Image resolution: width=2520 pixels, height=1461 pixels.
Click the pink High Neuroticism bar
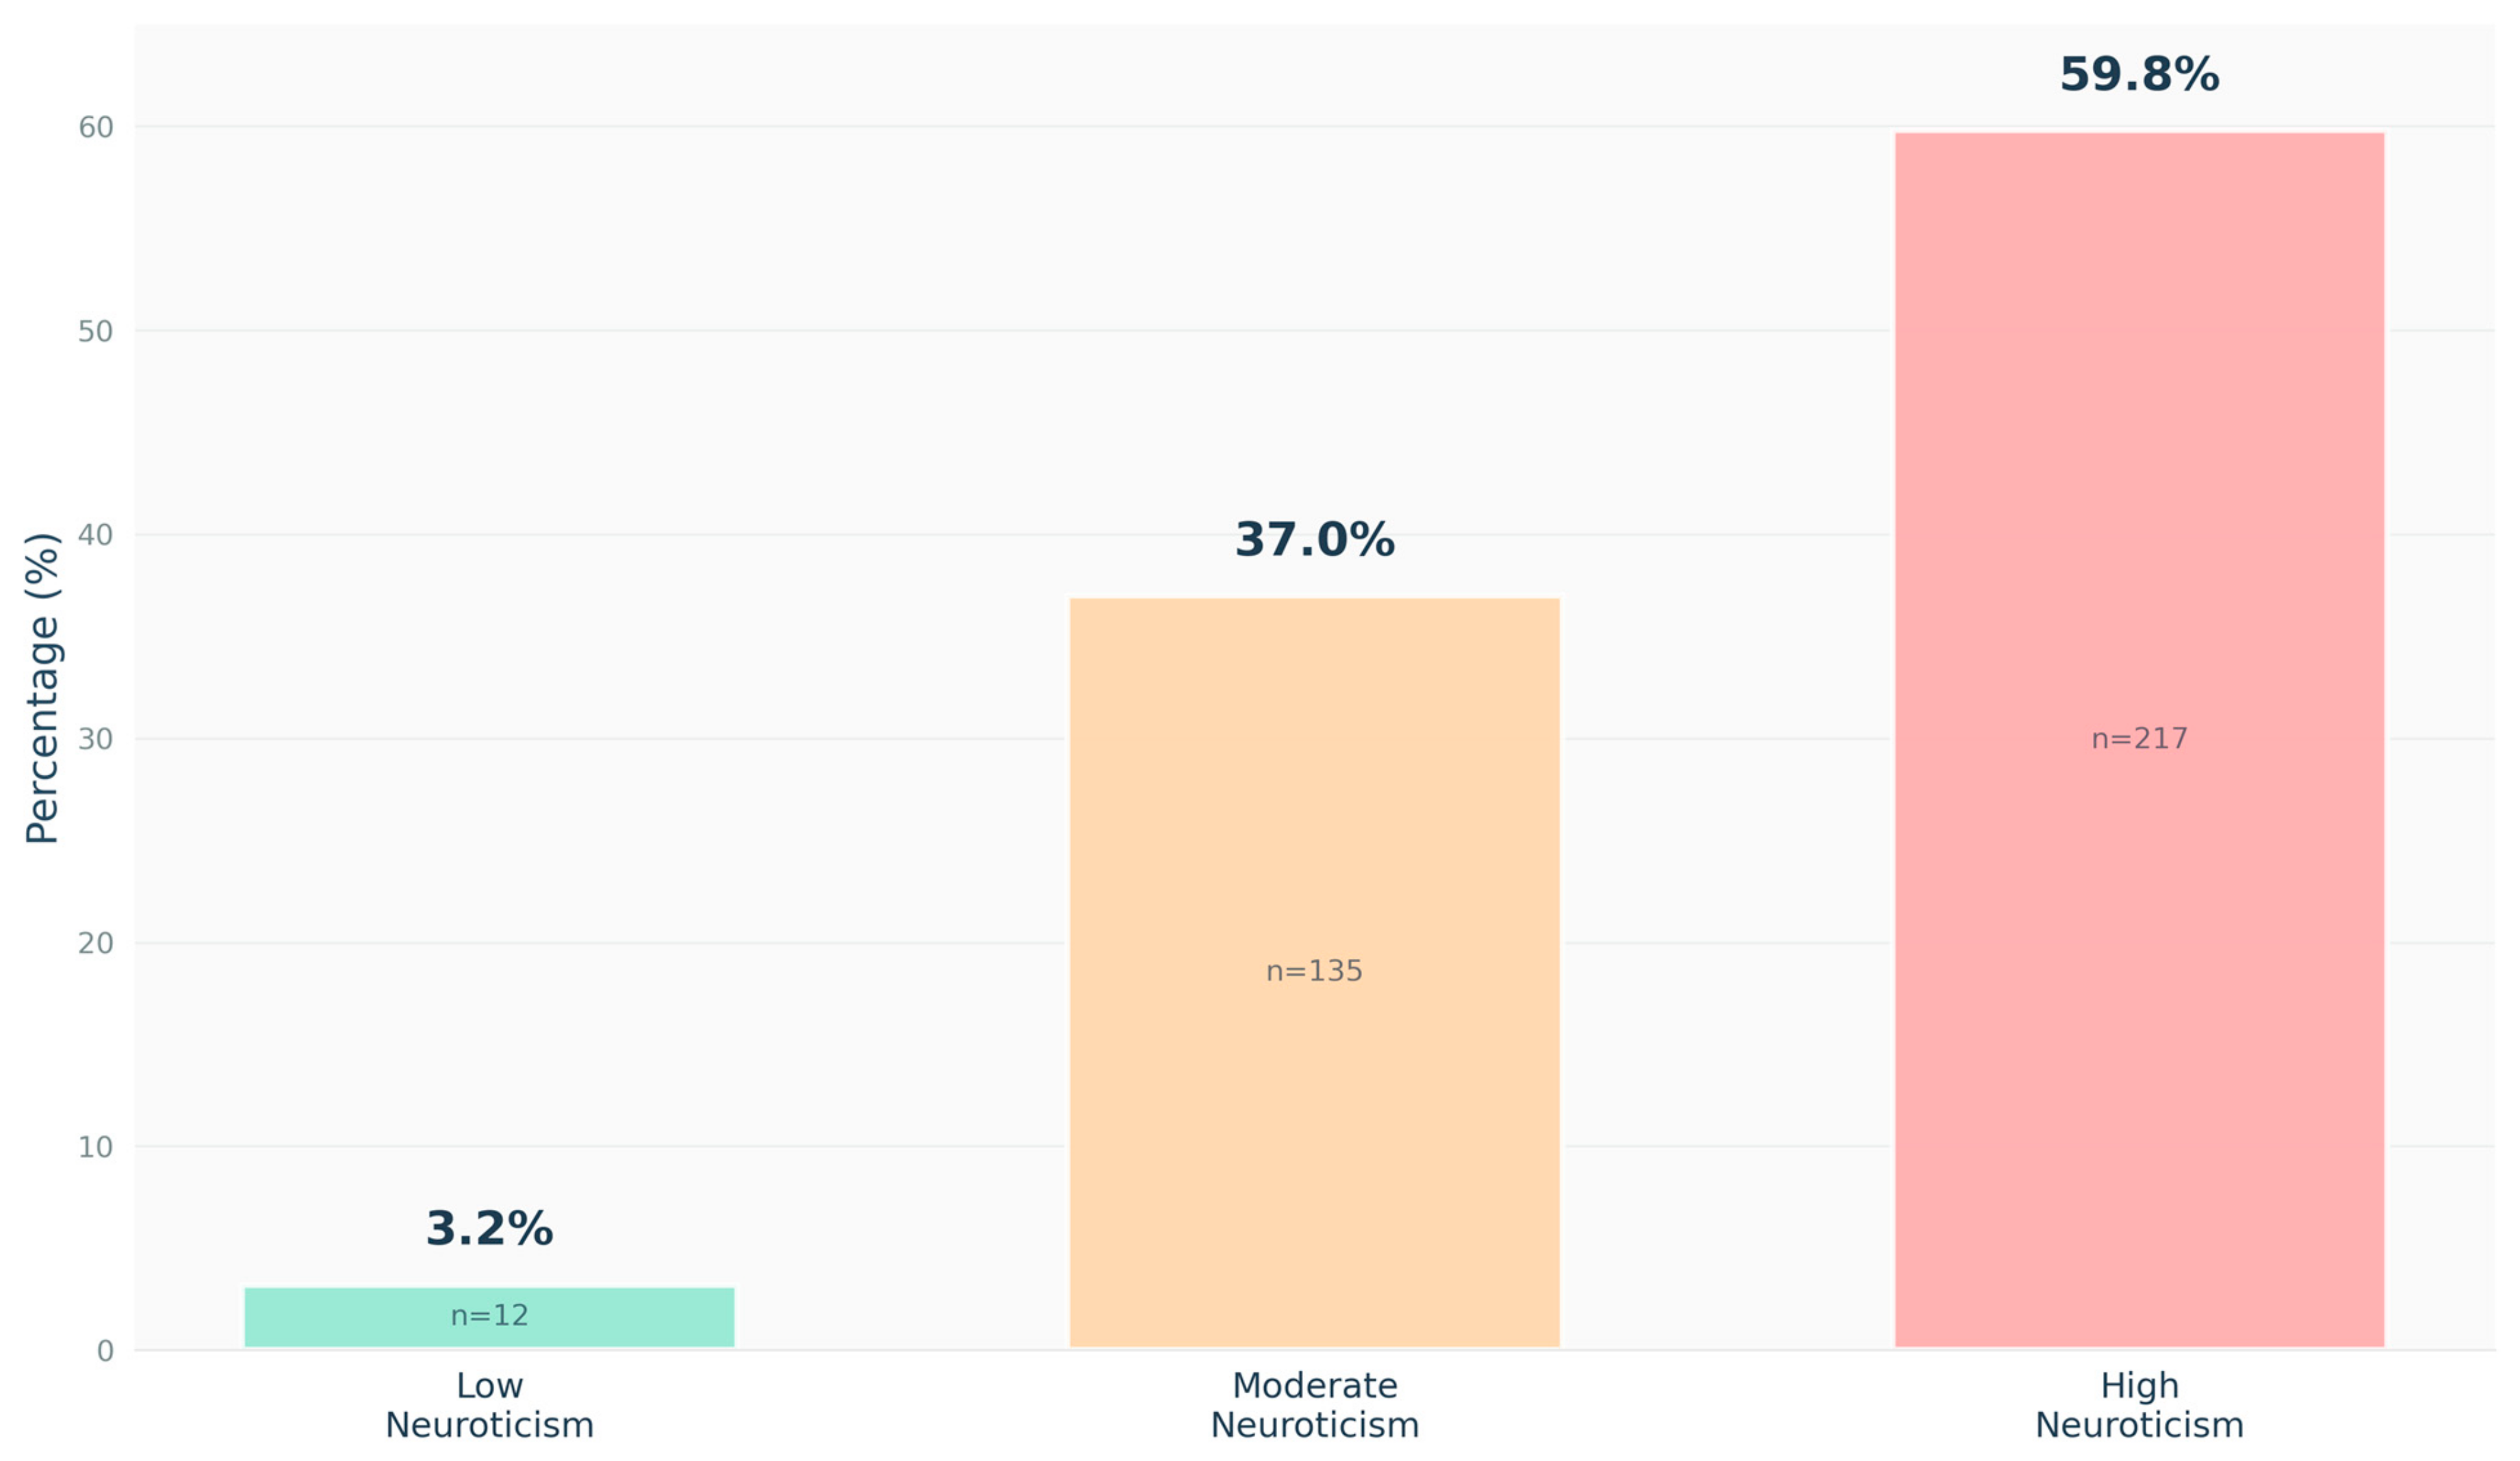pos(2139,500)
